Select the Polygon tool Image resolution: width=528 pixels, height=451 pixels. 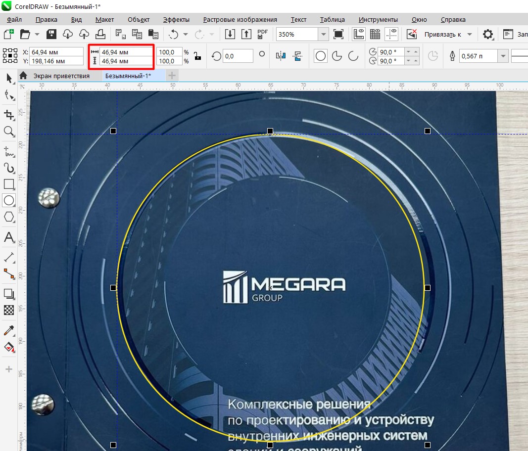coord(9,217)
